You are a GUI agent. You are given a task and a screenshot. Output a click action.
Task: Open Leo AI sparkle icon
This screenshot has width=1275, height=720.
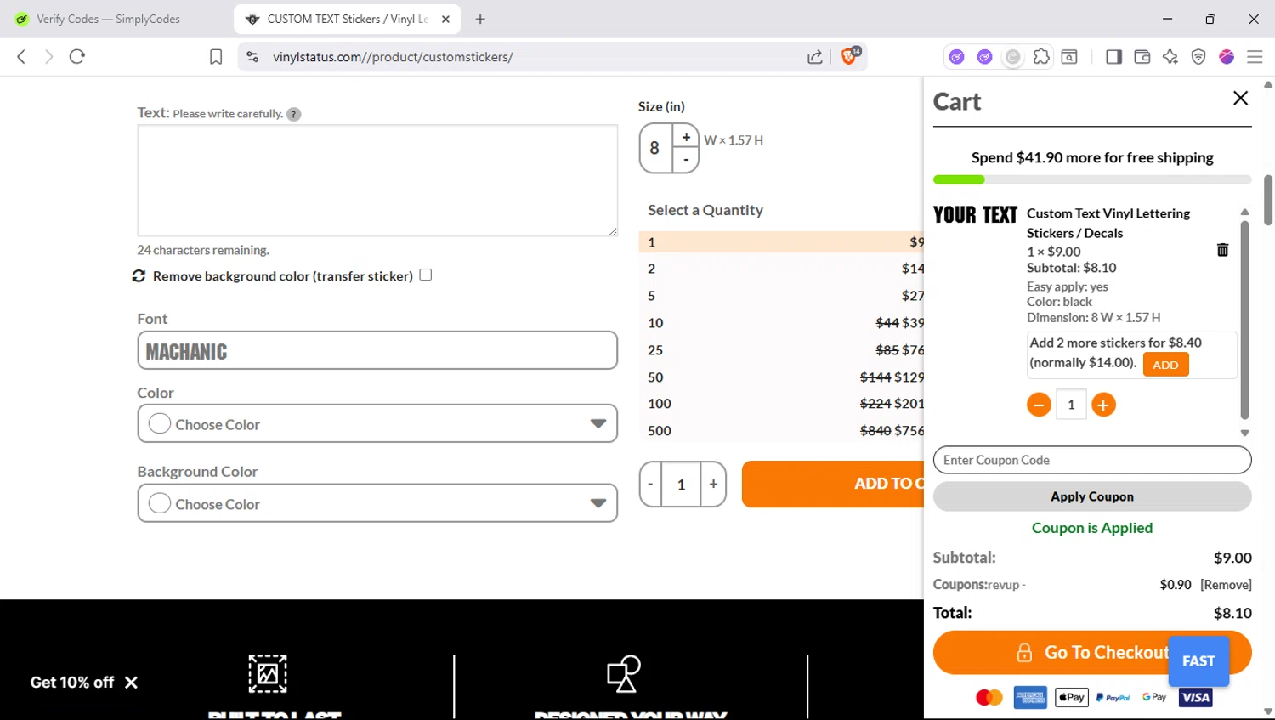pyautogui.click(x=1170, y=57)
